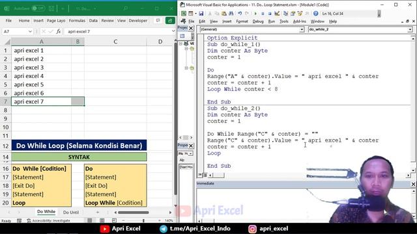Image resolution: width=417 pixels, height=234 pixels.
Task: Click the Break pause icon in VBA toolbar
Action: click(263, 13)
